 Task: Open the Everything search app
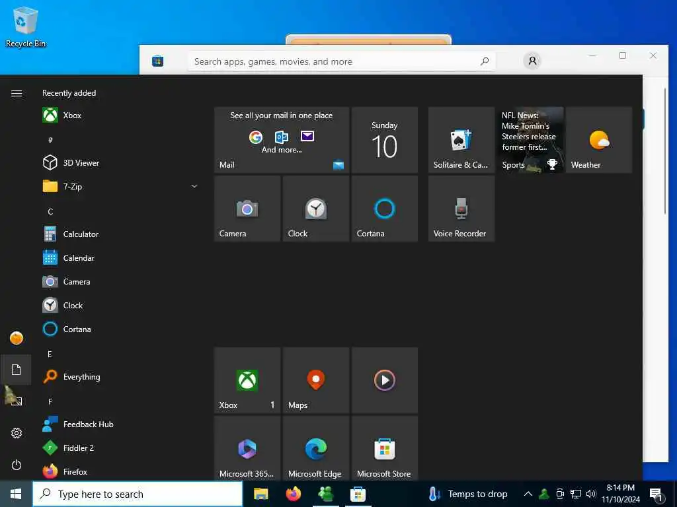point(120,377)
